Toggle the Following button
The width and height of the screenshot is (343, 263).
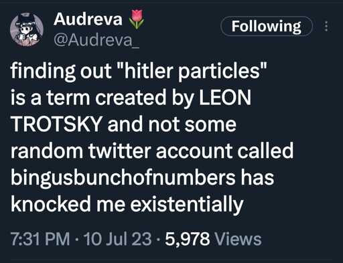[x=267, y=26]
